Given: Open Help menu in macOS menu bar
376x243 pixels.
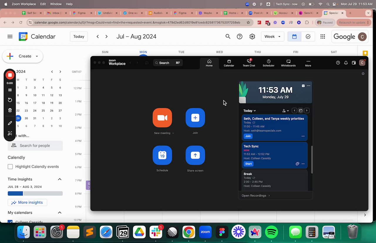Looking at the screenshot, I should click(69, 4).
